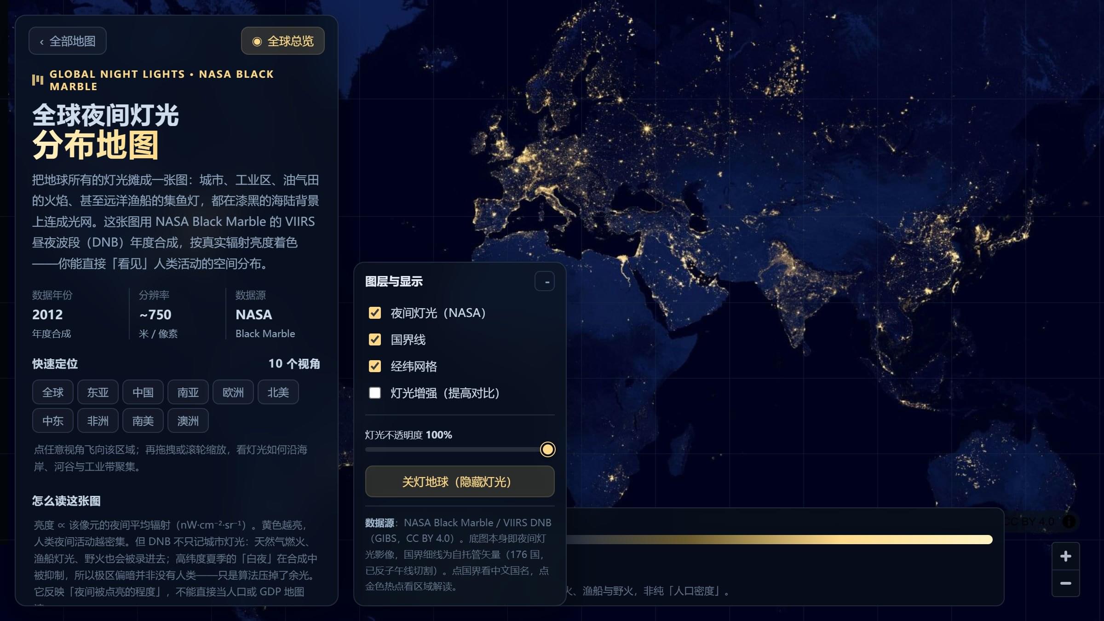Toggle the 国界线 checkbox
Viewport: 1104px width, 621px height.
tap(375, 340)
